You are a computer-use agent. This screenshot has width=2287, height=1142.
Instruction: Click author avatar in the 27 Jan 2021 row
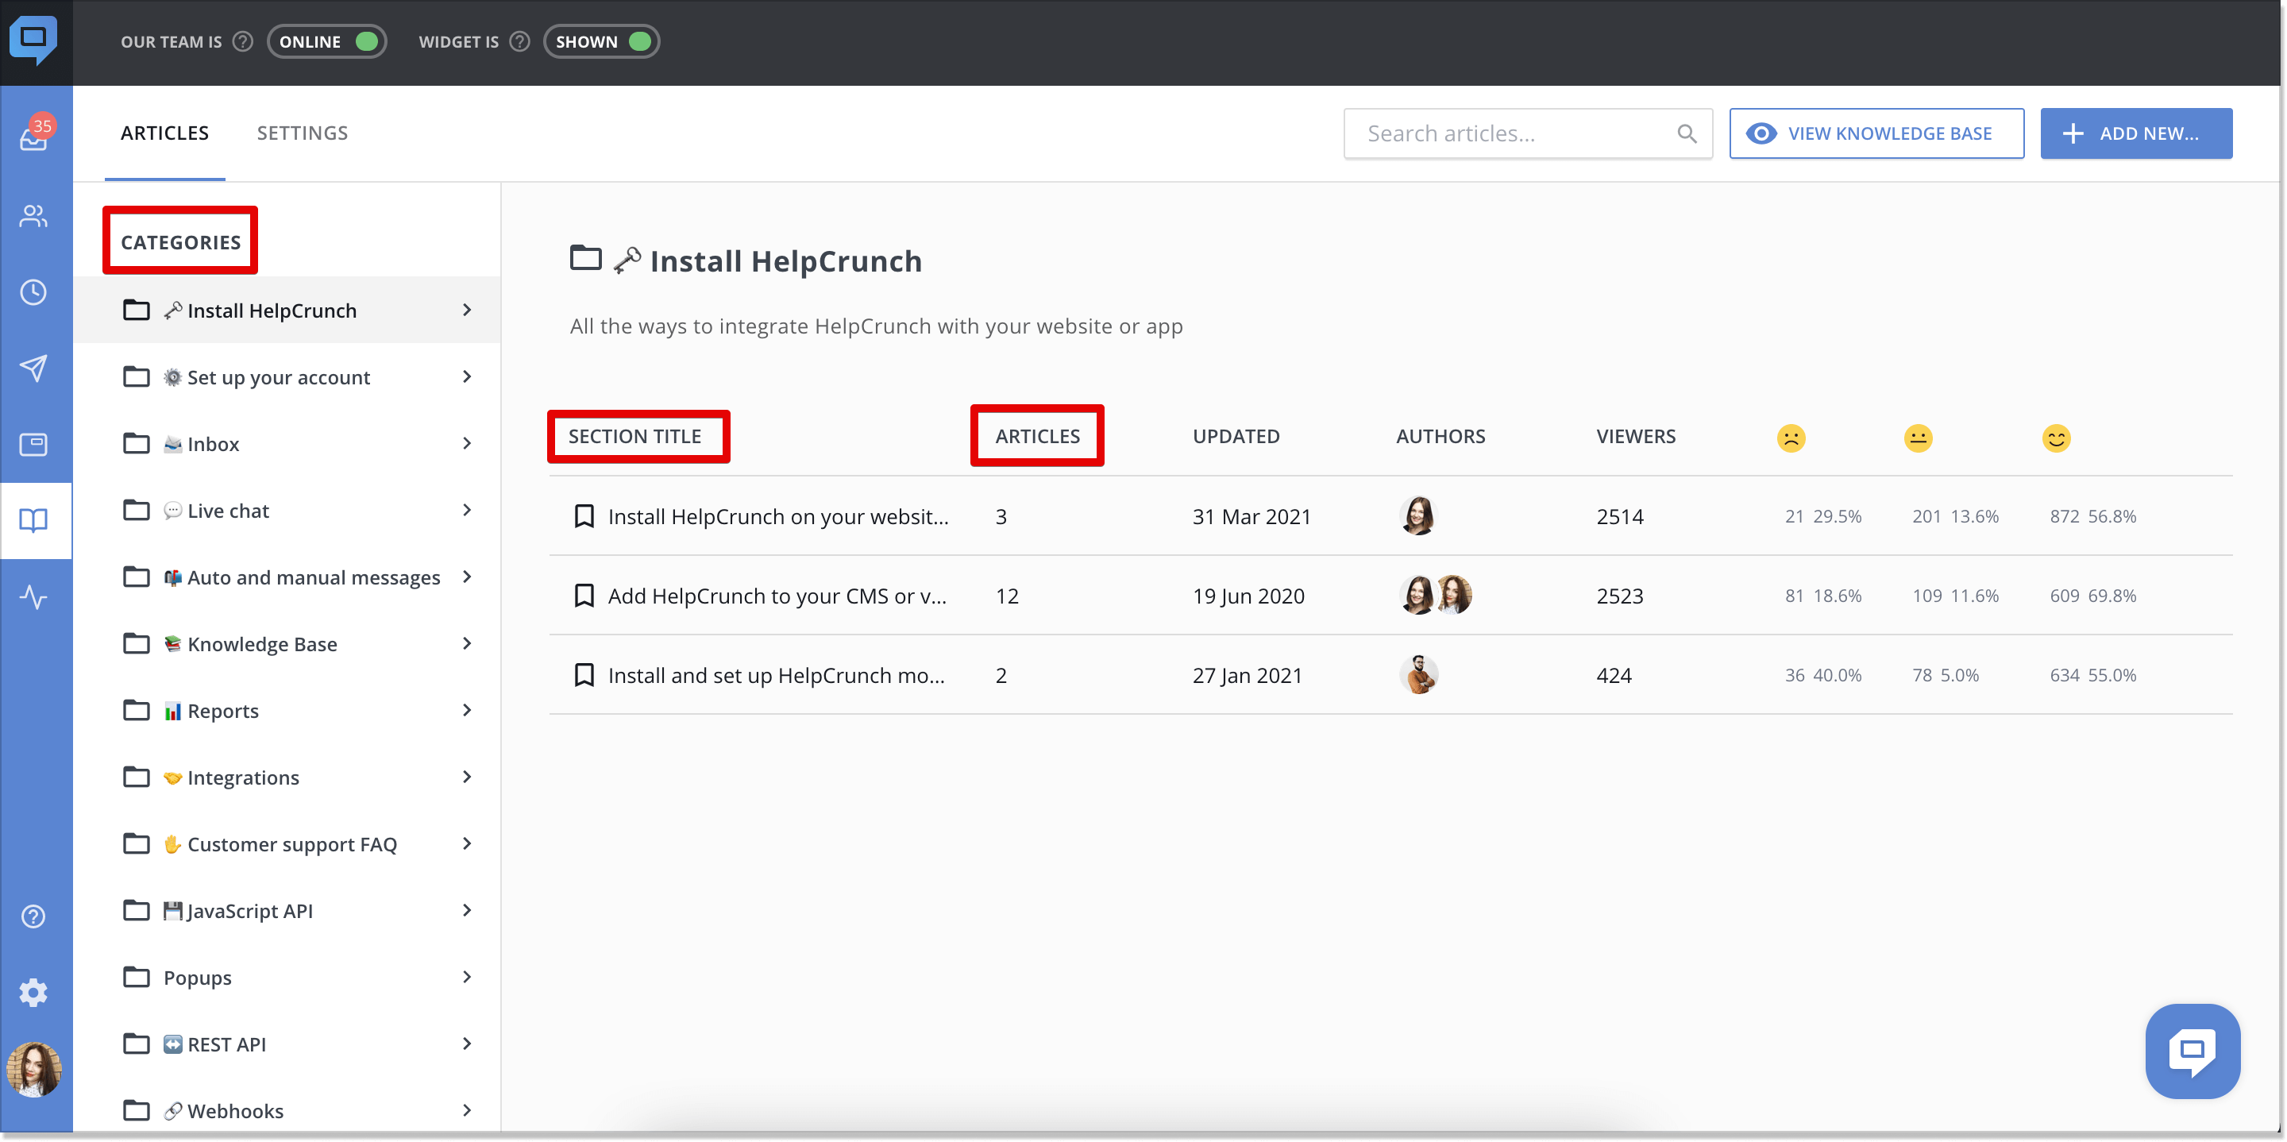point(1419,675)
